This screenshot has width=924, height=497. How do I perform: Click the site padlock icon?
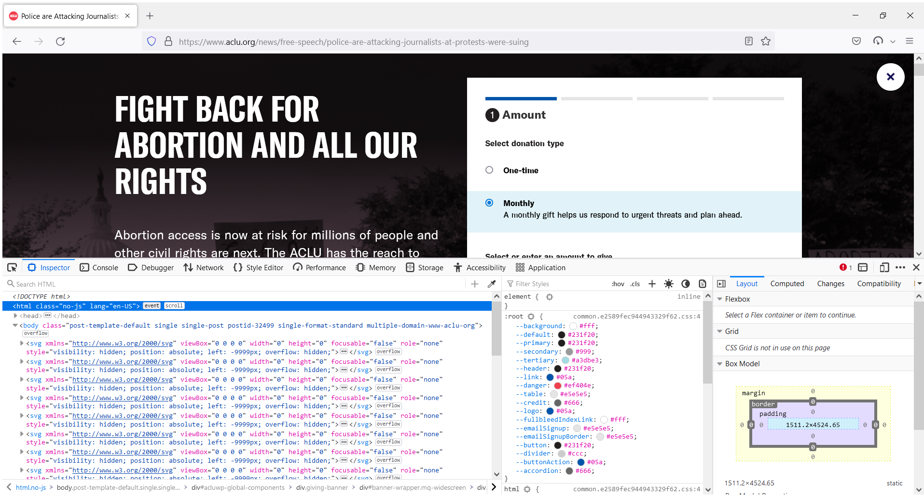[x=168, y=41]
